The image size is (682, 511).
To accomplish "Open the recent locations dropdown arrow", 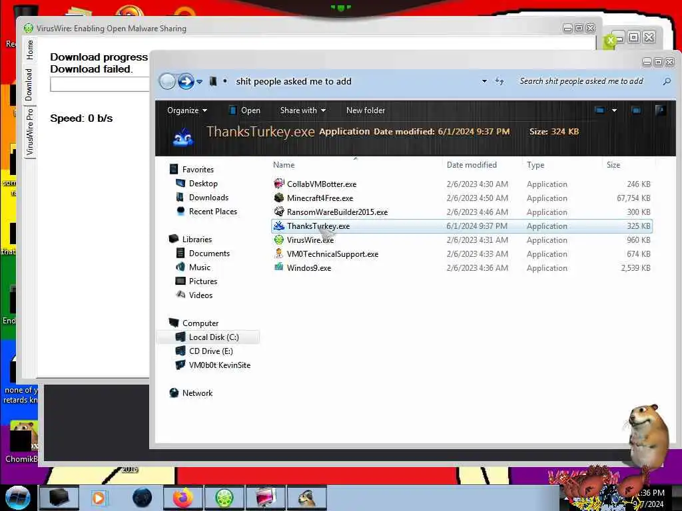I will click(x=199, y=82).
